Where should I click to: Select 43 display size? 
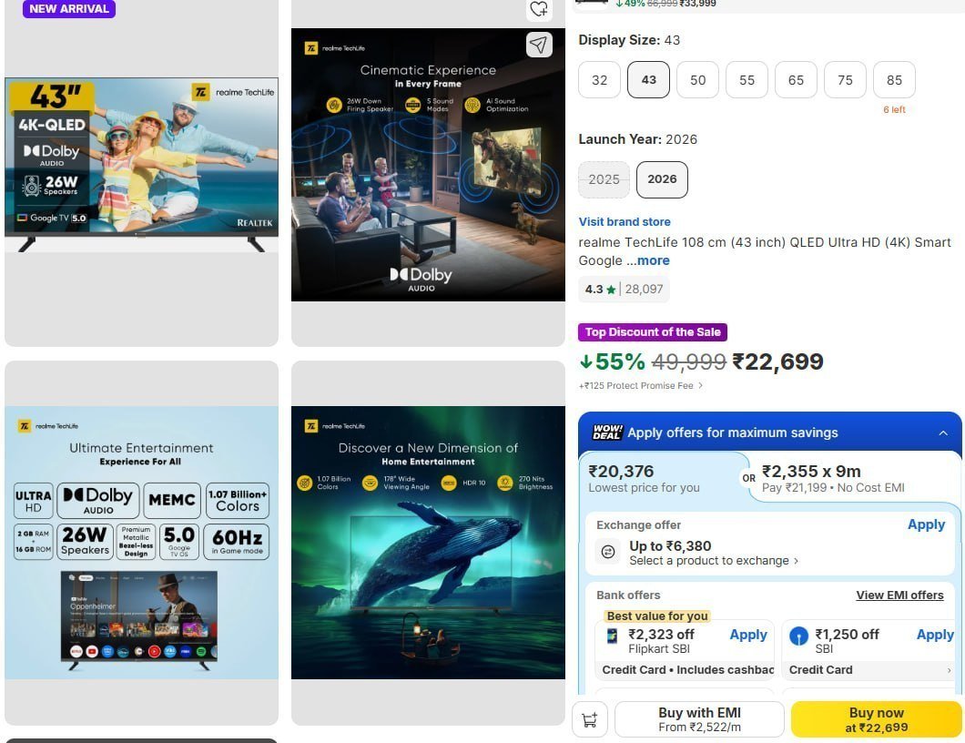coord(649,80)
